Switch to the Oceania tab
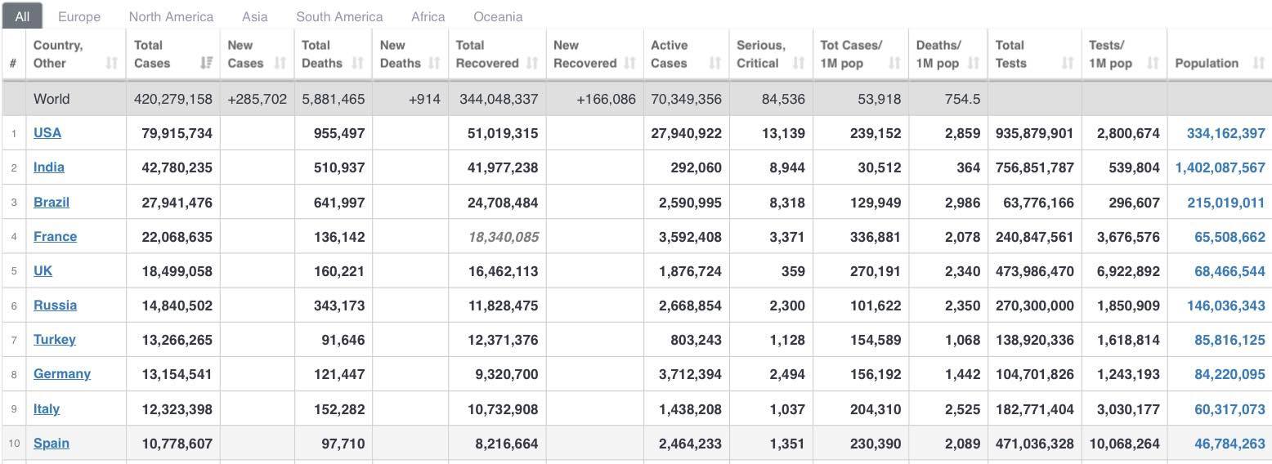Screen dimensions: 1272x464 (498, 16)
